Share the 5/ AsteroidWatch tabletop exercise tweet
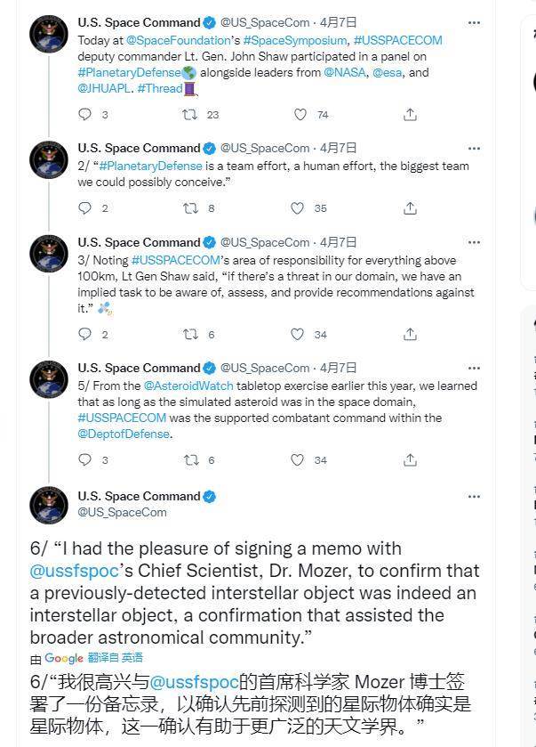This screenshot has height=747, width=536. pyautogui.click(x=410, y=459)
